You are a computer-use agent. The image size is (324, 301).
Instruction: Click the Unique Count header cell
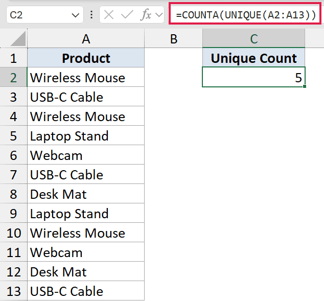tap(254, 58)
